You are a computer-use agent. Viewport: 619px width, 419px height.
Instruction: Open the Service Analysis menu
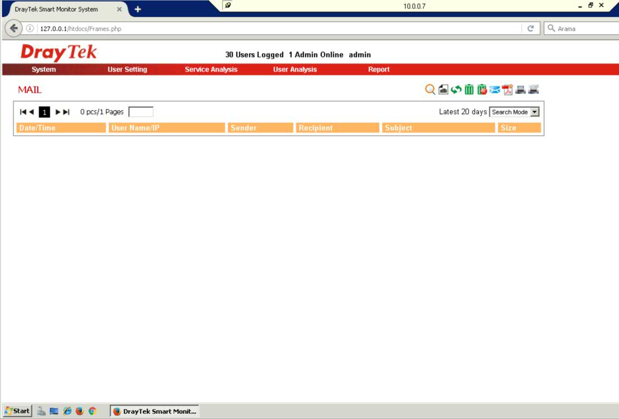(x=211, y=70)
